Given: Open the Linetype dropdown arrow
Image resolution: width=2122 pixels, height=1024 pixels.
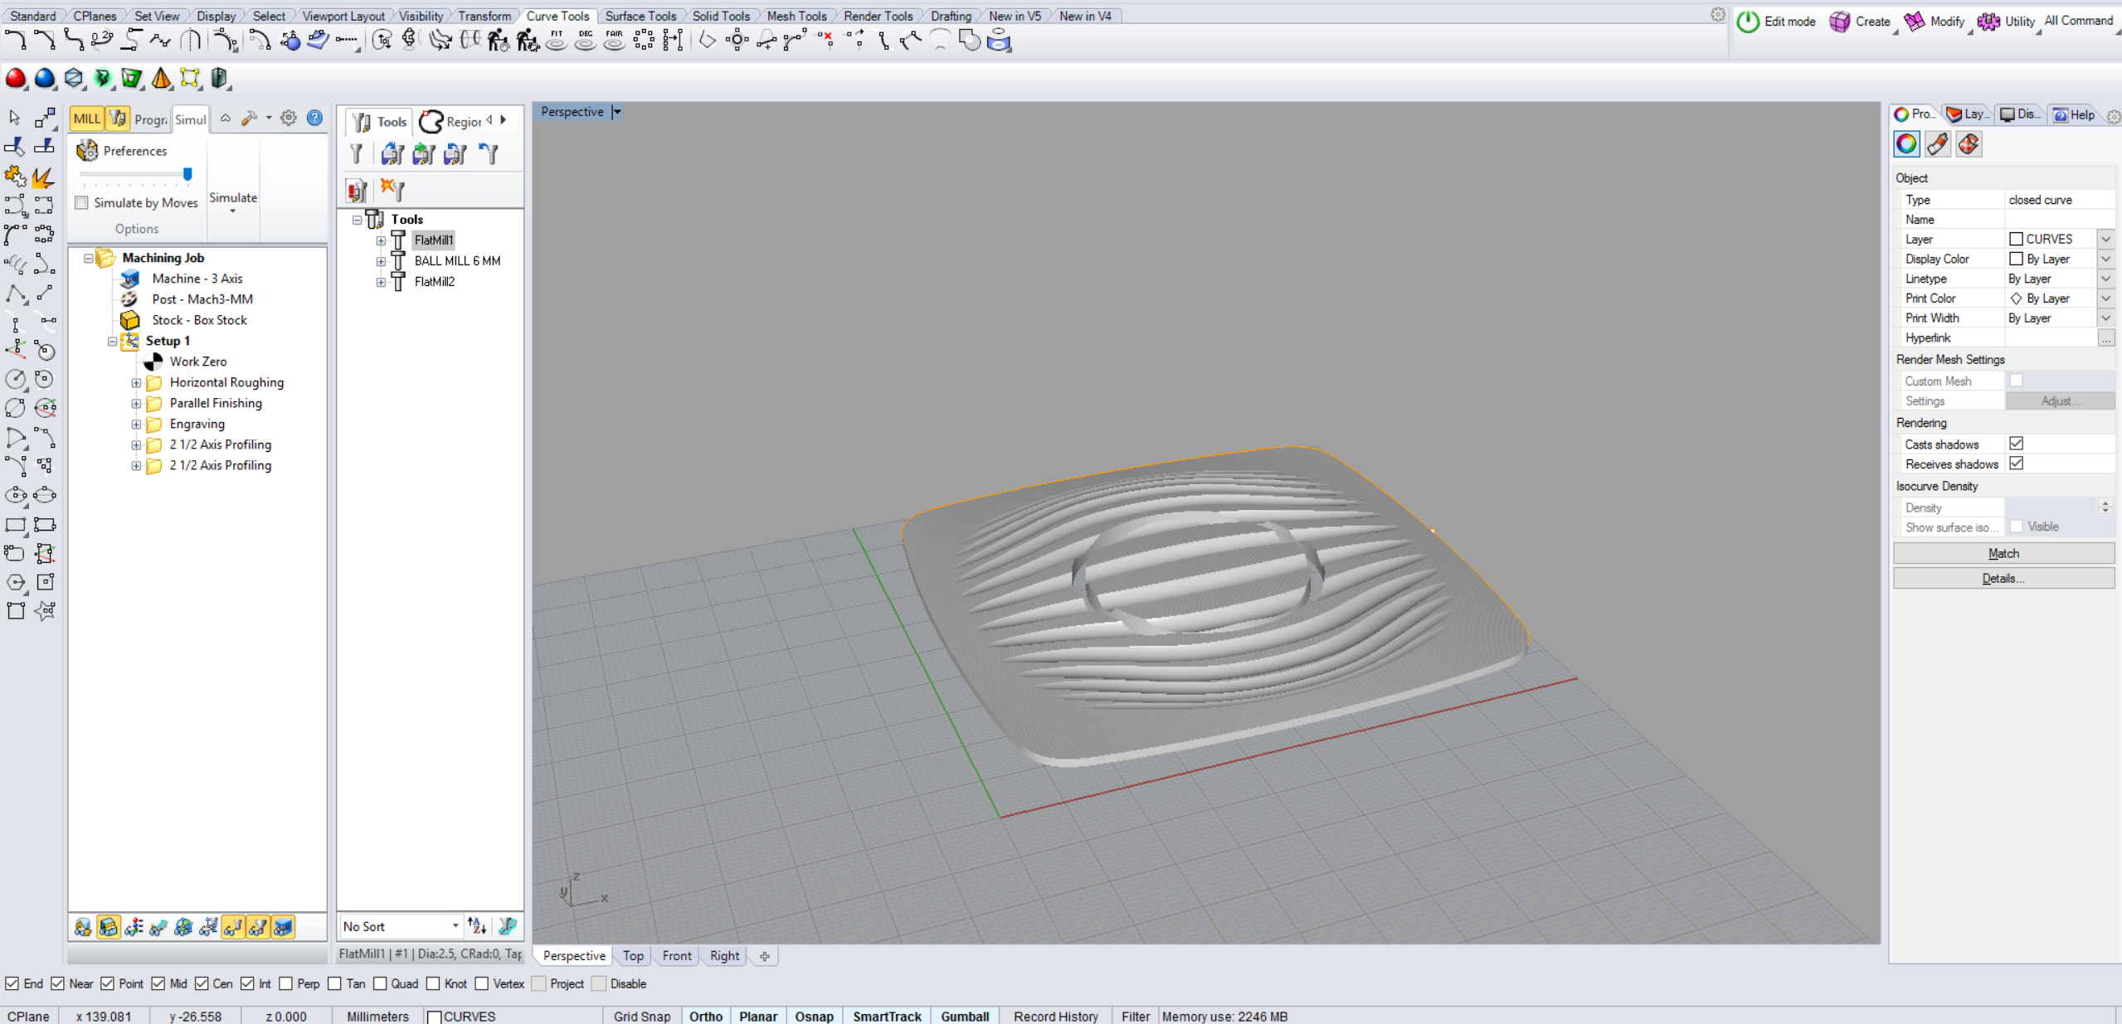Looking at the screenshot, I should click(x=2105, y=279).
